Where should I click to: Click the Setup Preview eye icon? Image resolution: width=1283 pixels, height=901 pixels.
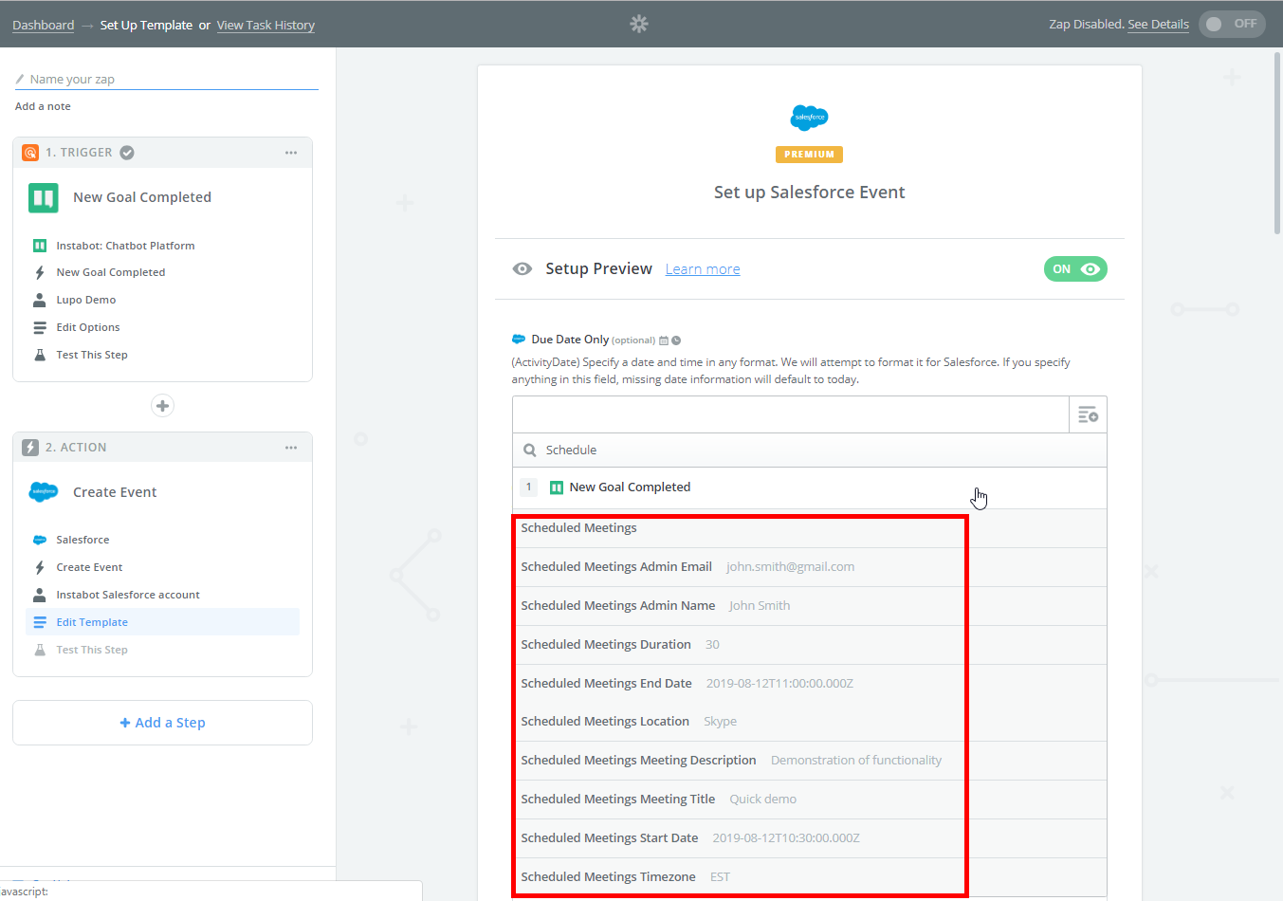pyautogui.click(x=522, y=269)
